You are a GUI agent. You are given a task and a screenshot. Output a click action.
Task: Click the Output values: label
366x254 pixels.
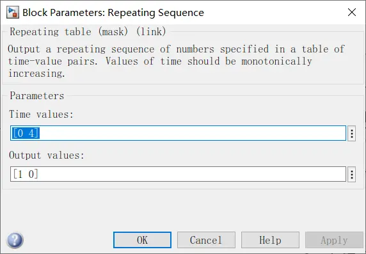pyautogui.click(x=47, y=155)
